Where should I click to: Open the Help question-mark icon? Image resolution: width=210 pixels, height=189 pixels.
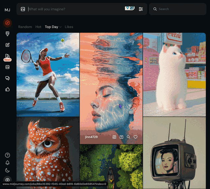8,155
